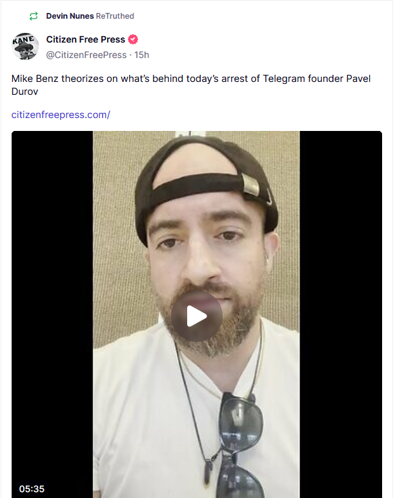395x498 pixels.
Task: Click the word Durov in the post
Action: [x=25, y=92]
